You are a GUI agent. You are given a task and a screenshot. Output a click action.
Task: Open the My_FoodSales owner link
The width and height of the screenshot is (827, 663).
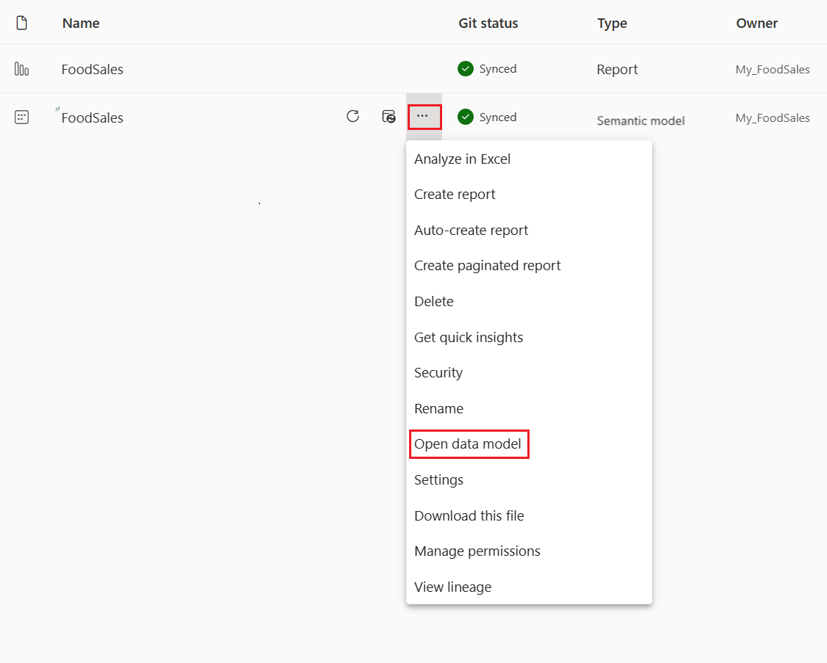772,69
